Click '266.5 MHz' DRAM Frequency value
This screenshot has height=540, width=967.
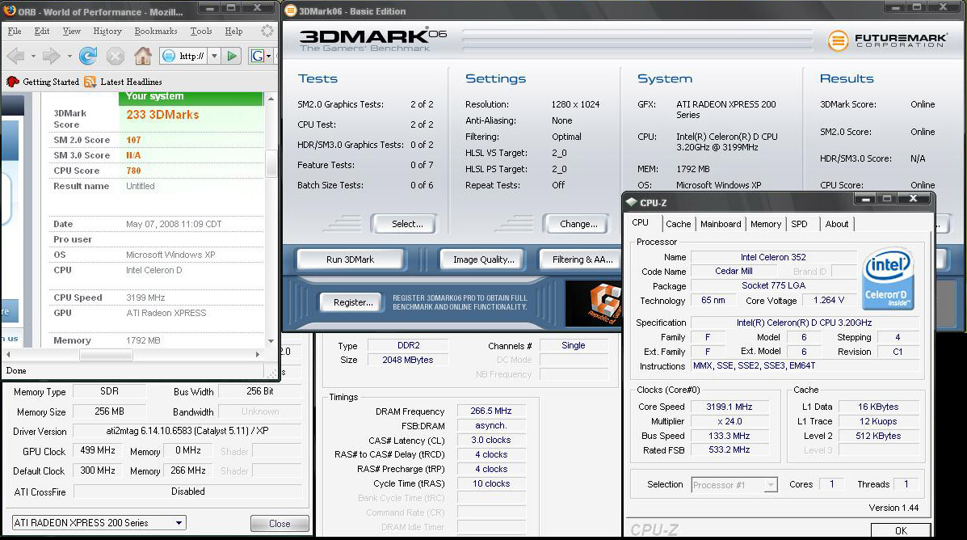(491, 411)
